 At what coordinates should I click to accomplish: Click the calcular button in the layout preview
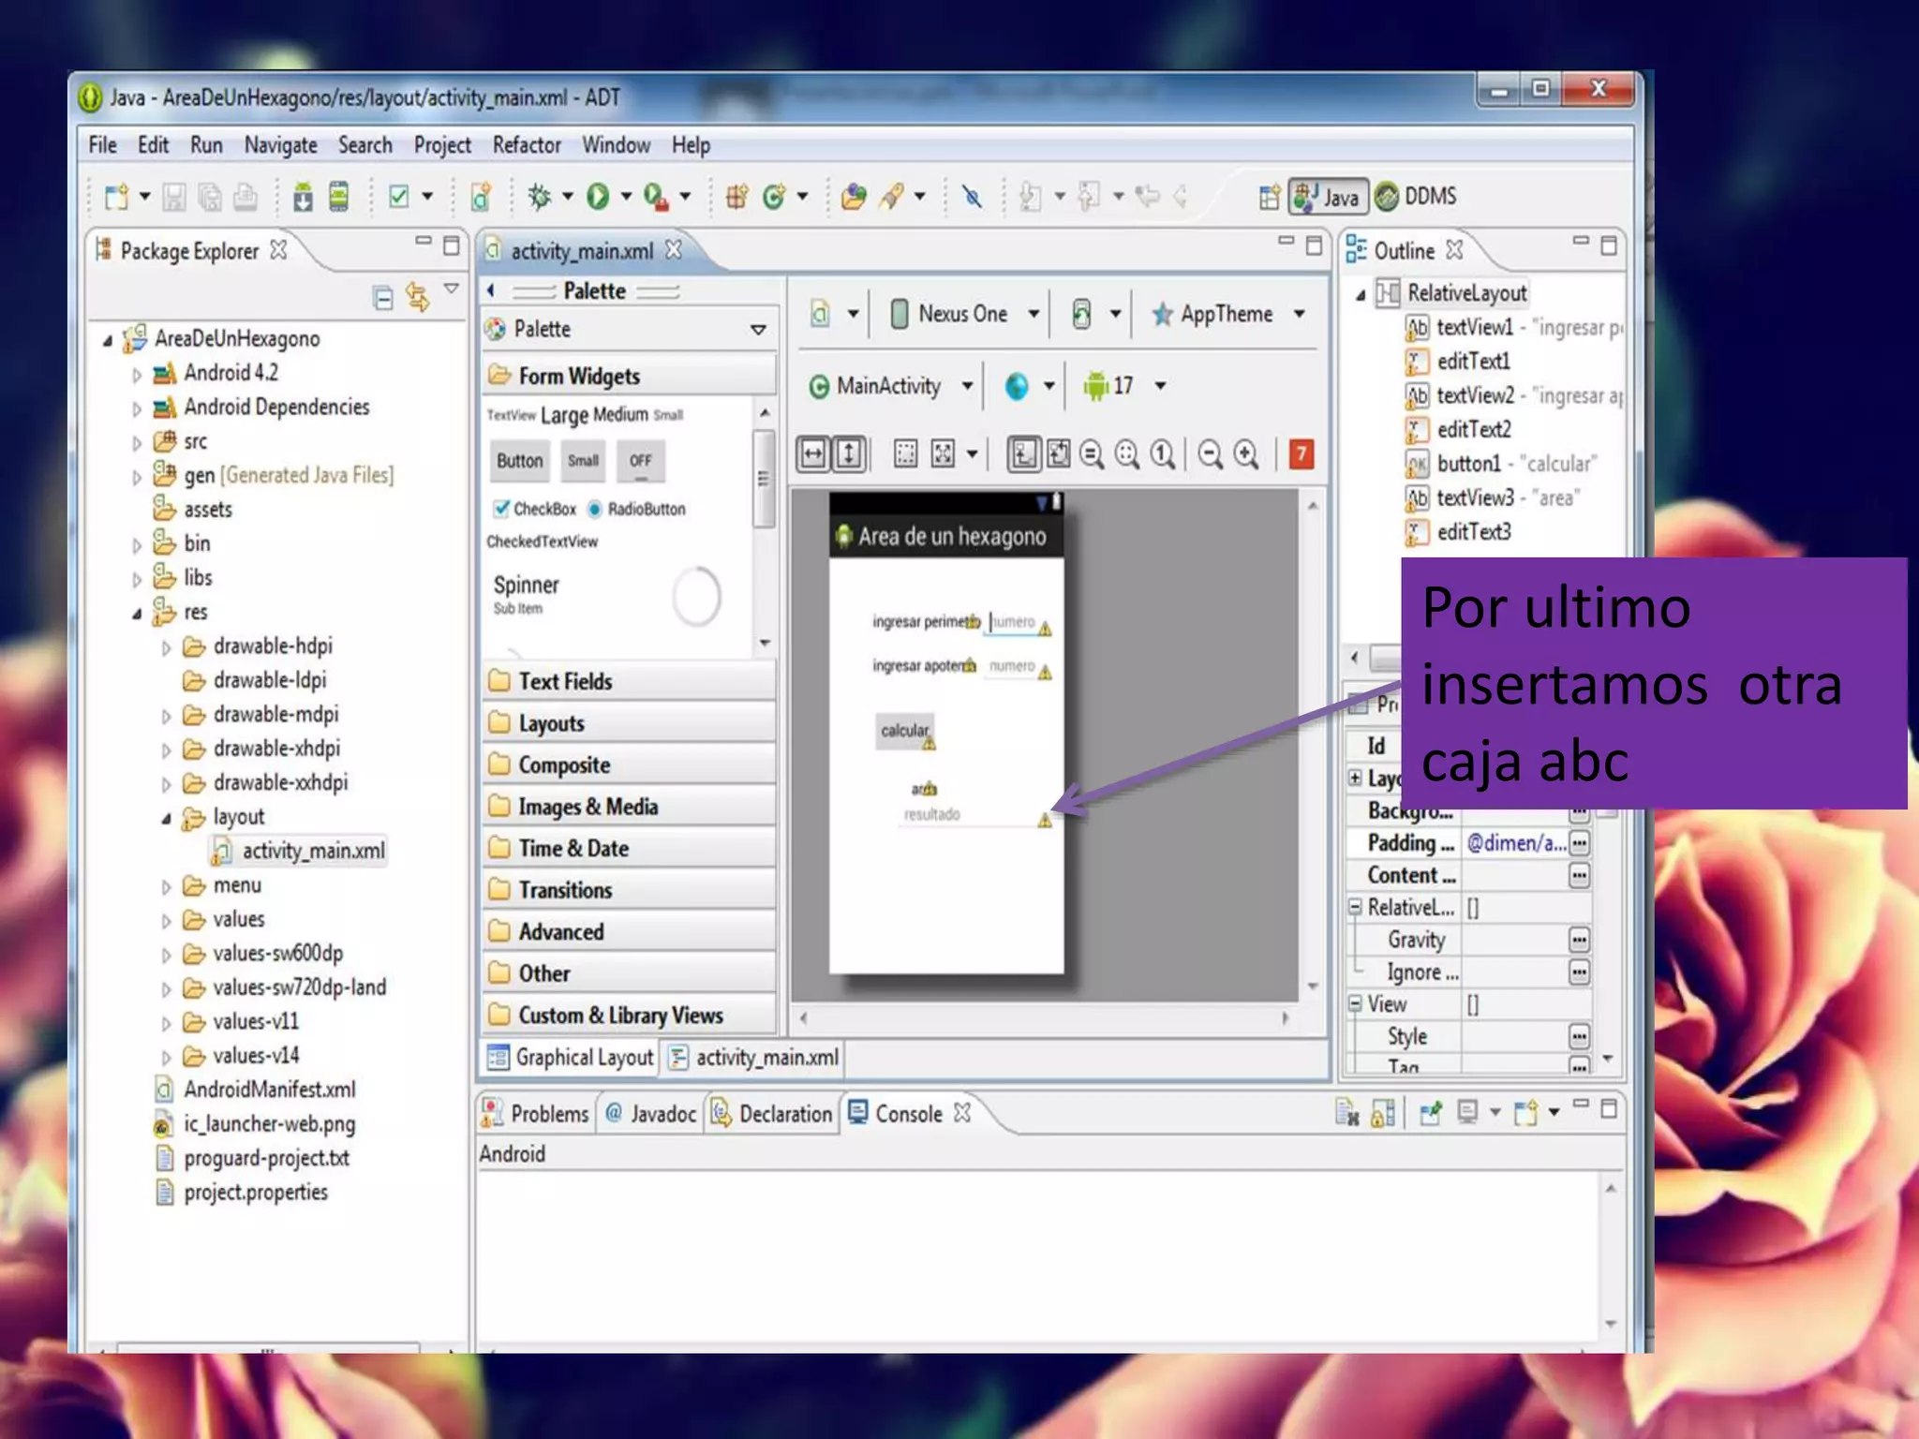click(x=904, y=731)
